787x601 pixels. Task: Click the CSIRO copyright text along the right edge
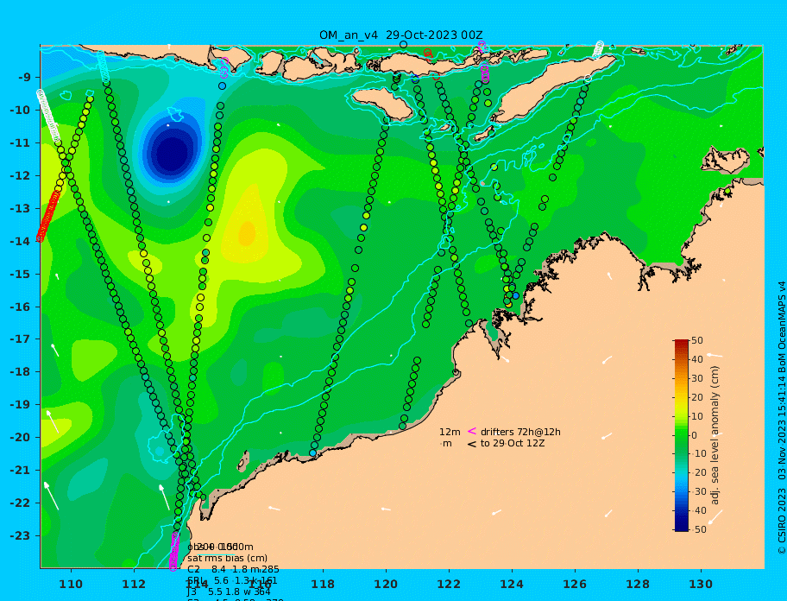[782, 418]
